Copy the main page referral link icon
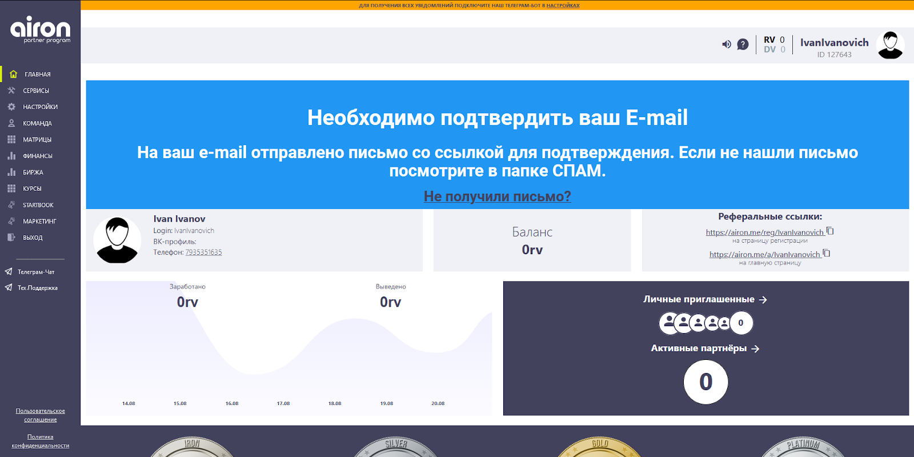This screenshot has height=457, width=914. tap(827, 254)
